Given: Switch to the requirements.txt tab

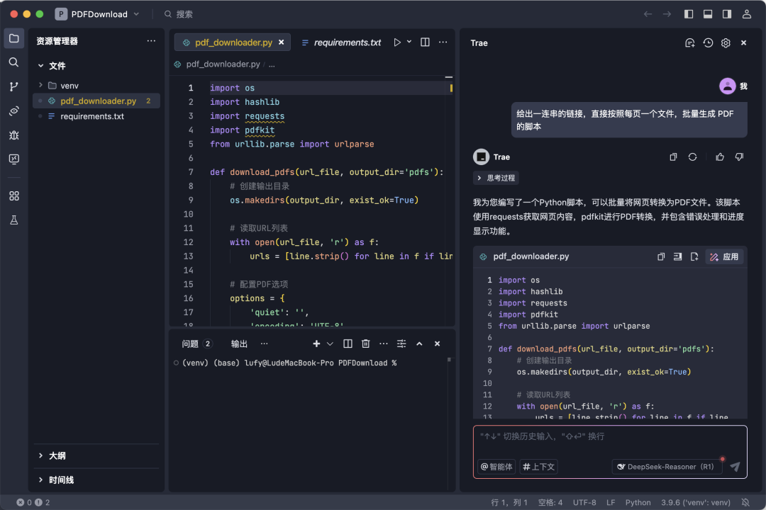Looking at the screenshot, I should pos(341,42).
